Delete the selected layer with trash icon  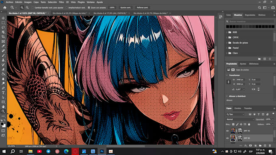pyautogui.click(x=270, y=146)
